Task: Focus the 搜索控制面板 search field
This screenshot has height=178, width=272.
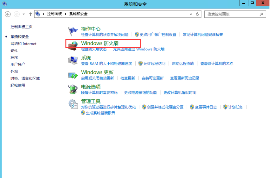Action: pos(235,14)
